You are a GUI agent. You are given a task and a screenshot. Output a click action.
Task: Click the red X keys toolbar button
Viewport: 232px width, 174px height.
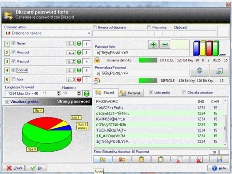point(122,159)
